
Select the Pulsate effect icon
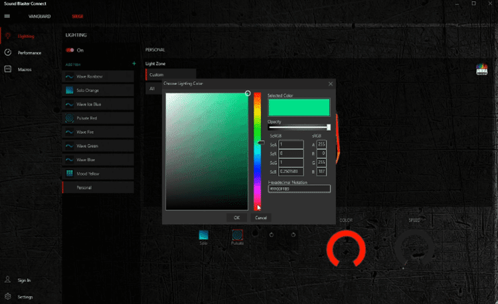[237, 235]
